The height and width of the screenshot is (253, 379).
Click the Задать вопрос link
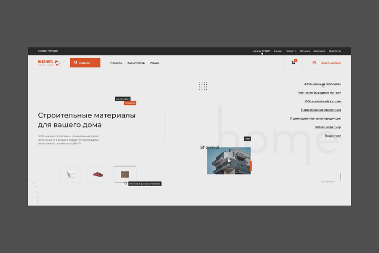[x=331, y=63]
